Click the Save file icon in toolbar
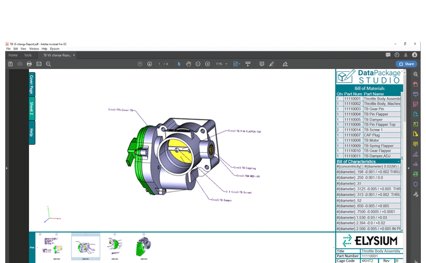This screenshot has height=263, width=426. tap(10, 64)
